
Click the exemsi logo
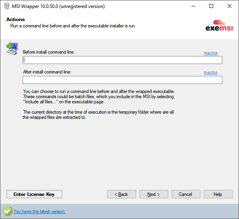pos(219,25)
